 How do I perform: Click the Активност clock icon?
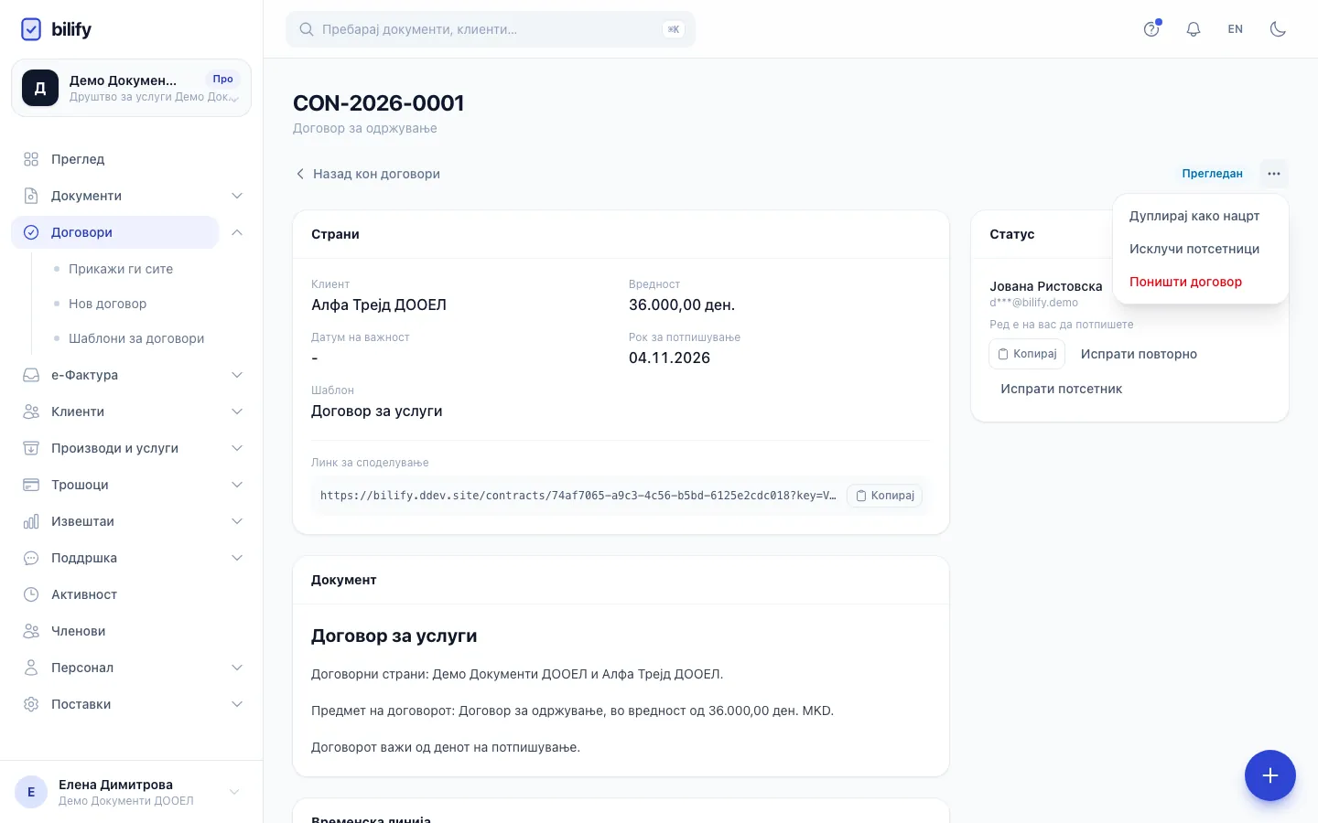[x=31, y=594]
